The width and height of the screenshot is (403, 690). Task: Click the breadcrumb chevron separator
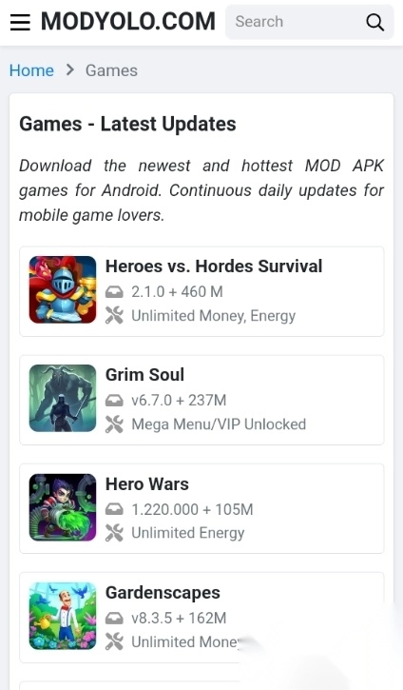pyautogui.click(x=70, y=70)
